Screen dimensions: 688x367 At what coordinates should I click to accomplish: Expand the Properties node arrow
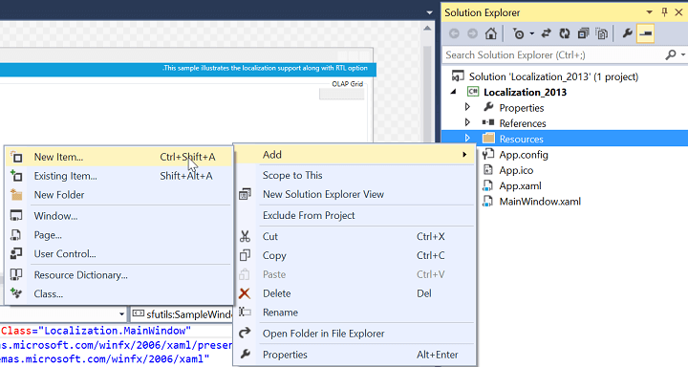click(x=467, y=107)
